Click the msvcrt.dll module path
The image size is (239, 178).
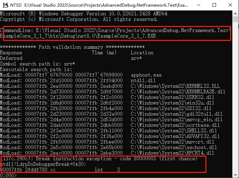[x=172, y=142]
